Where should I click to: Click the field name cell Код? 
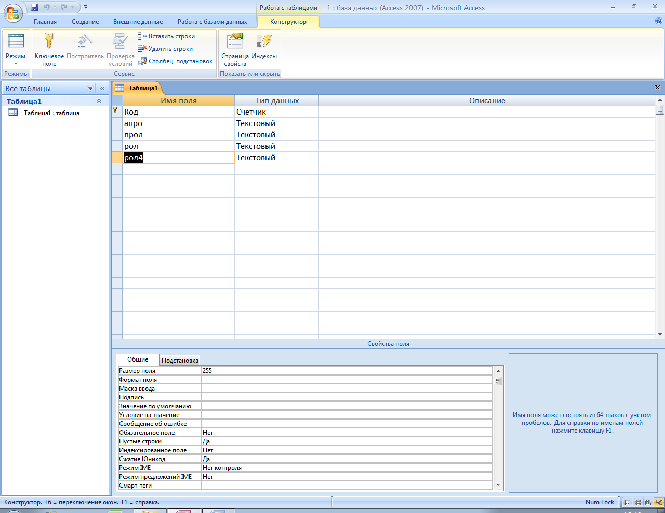[179, 112]
